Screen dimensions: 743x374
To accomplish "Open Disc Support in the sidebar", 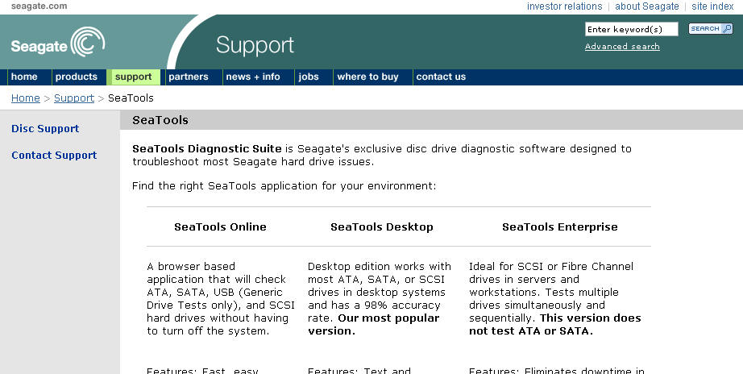I will click(45, 129).
